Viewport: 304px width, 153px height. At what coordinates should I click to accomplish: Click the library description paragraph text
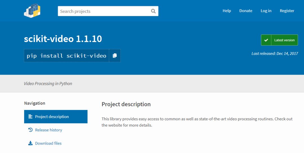tap(197, 122)
